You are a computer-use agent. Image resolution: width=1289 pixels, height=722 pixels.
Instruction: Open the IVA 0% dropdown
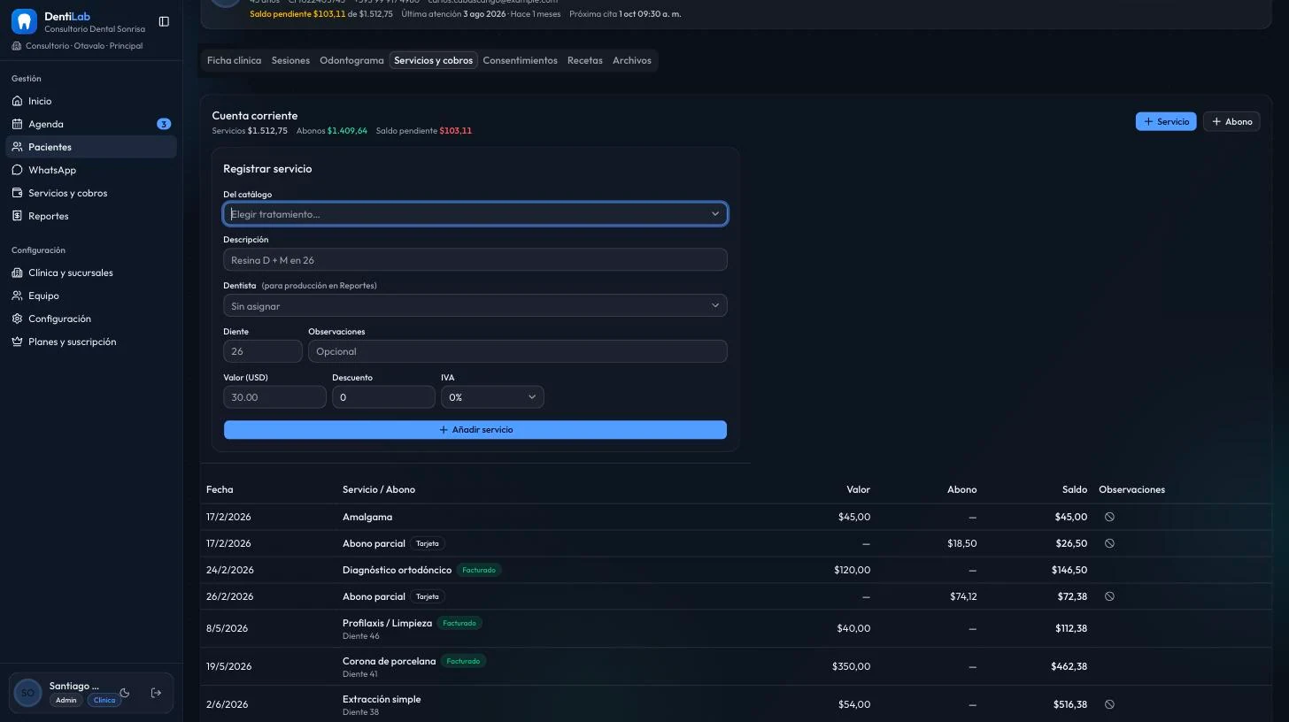pyautogui.click(x=492, y=397)
